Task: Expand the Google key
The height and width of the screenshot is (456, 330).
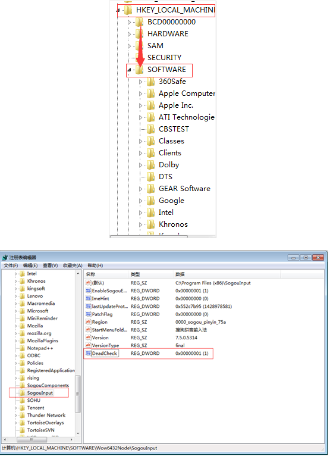Action: click(140, 201)
